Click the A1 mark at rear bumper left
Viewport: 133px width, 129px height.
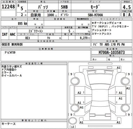(x=82, y=122)
